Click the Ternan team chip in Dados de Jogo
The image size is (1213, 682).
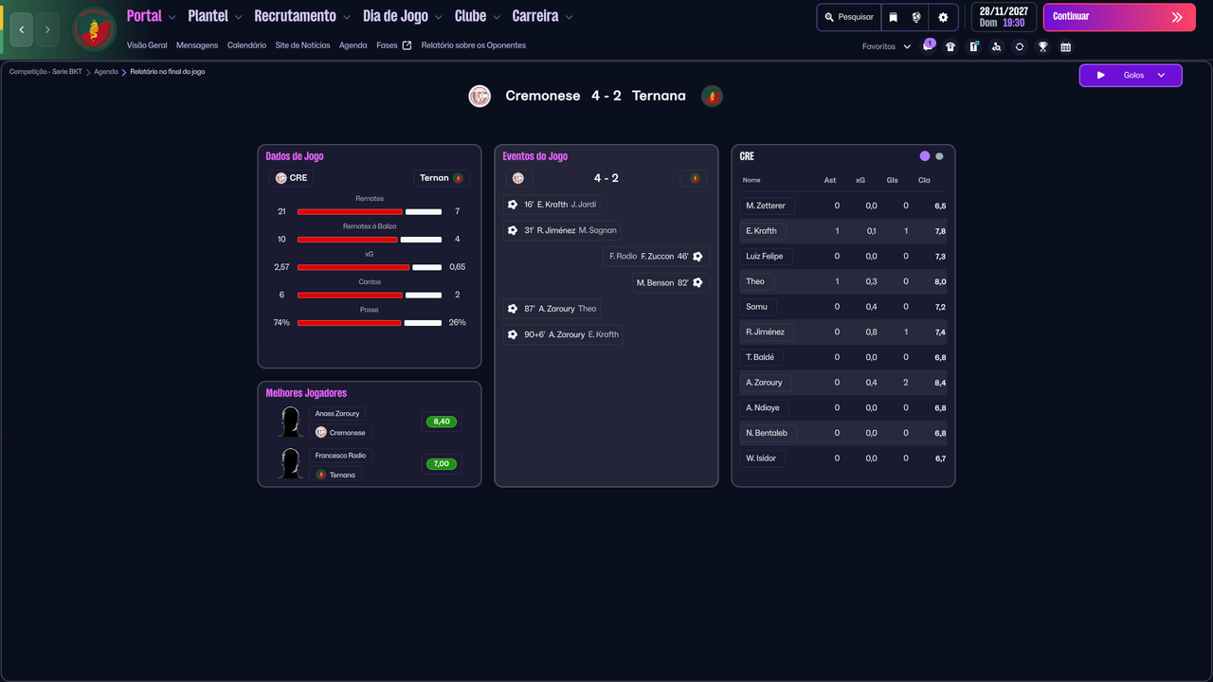point(442,178)
